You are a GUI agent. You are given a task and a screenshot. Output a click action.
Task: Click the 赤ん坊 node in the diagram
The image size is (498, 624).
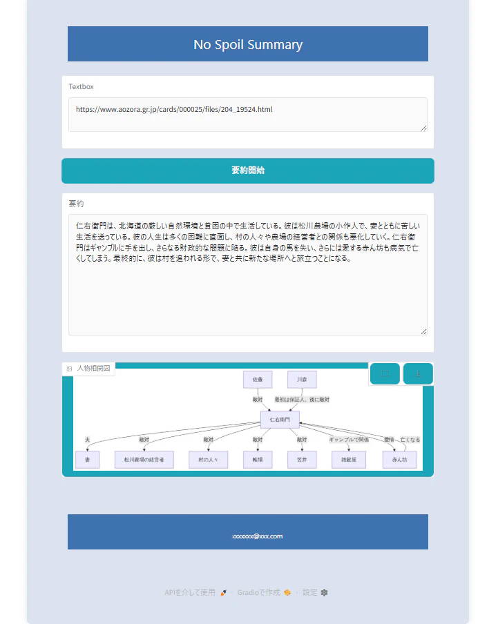click(400, 460)
